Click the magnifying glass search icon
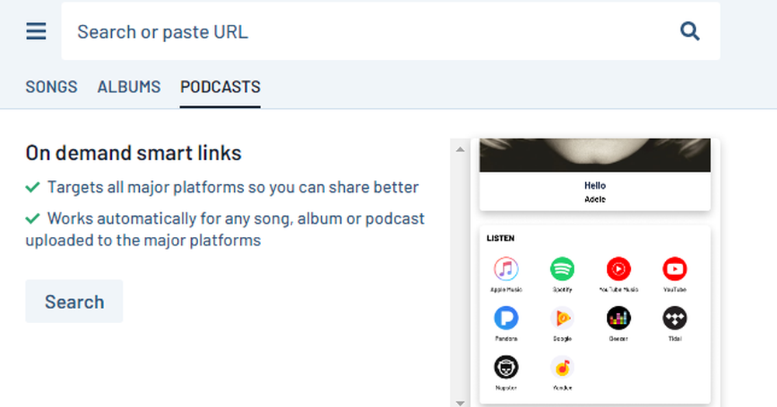 point(690,31)
